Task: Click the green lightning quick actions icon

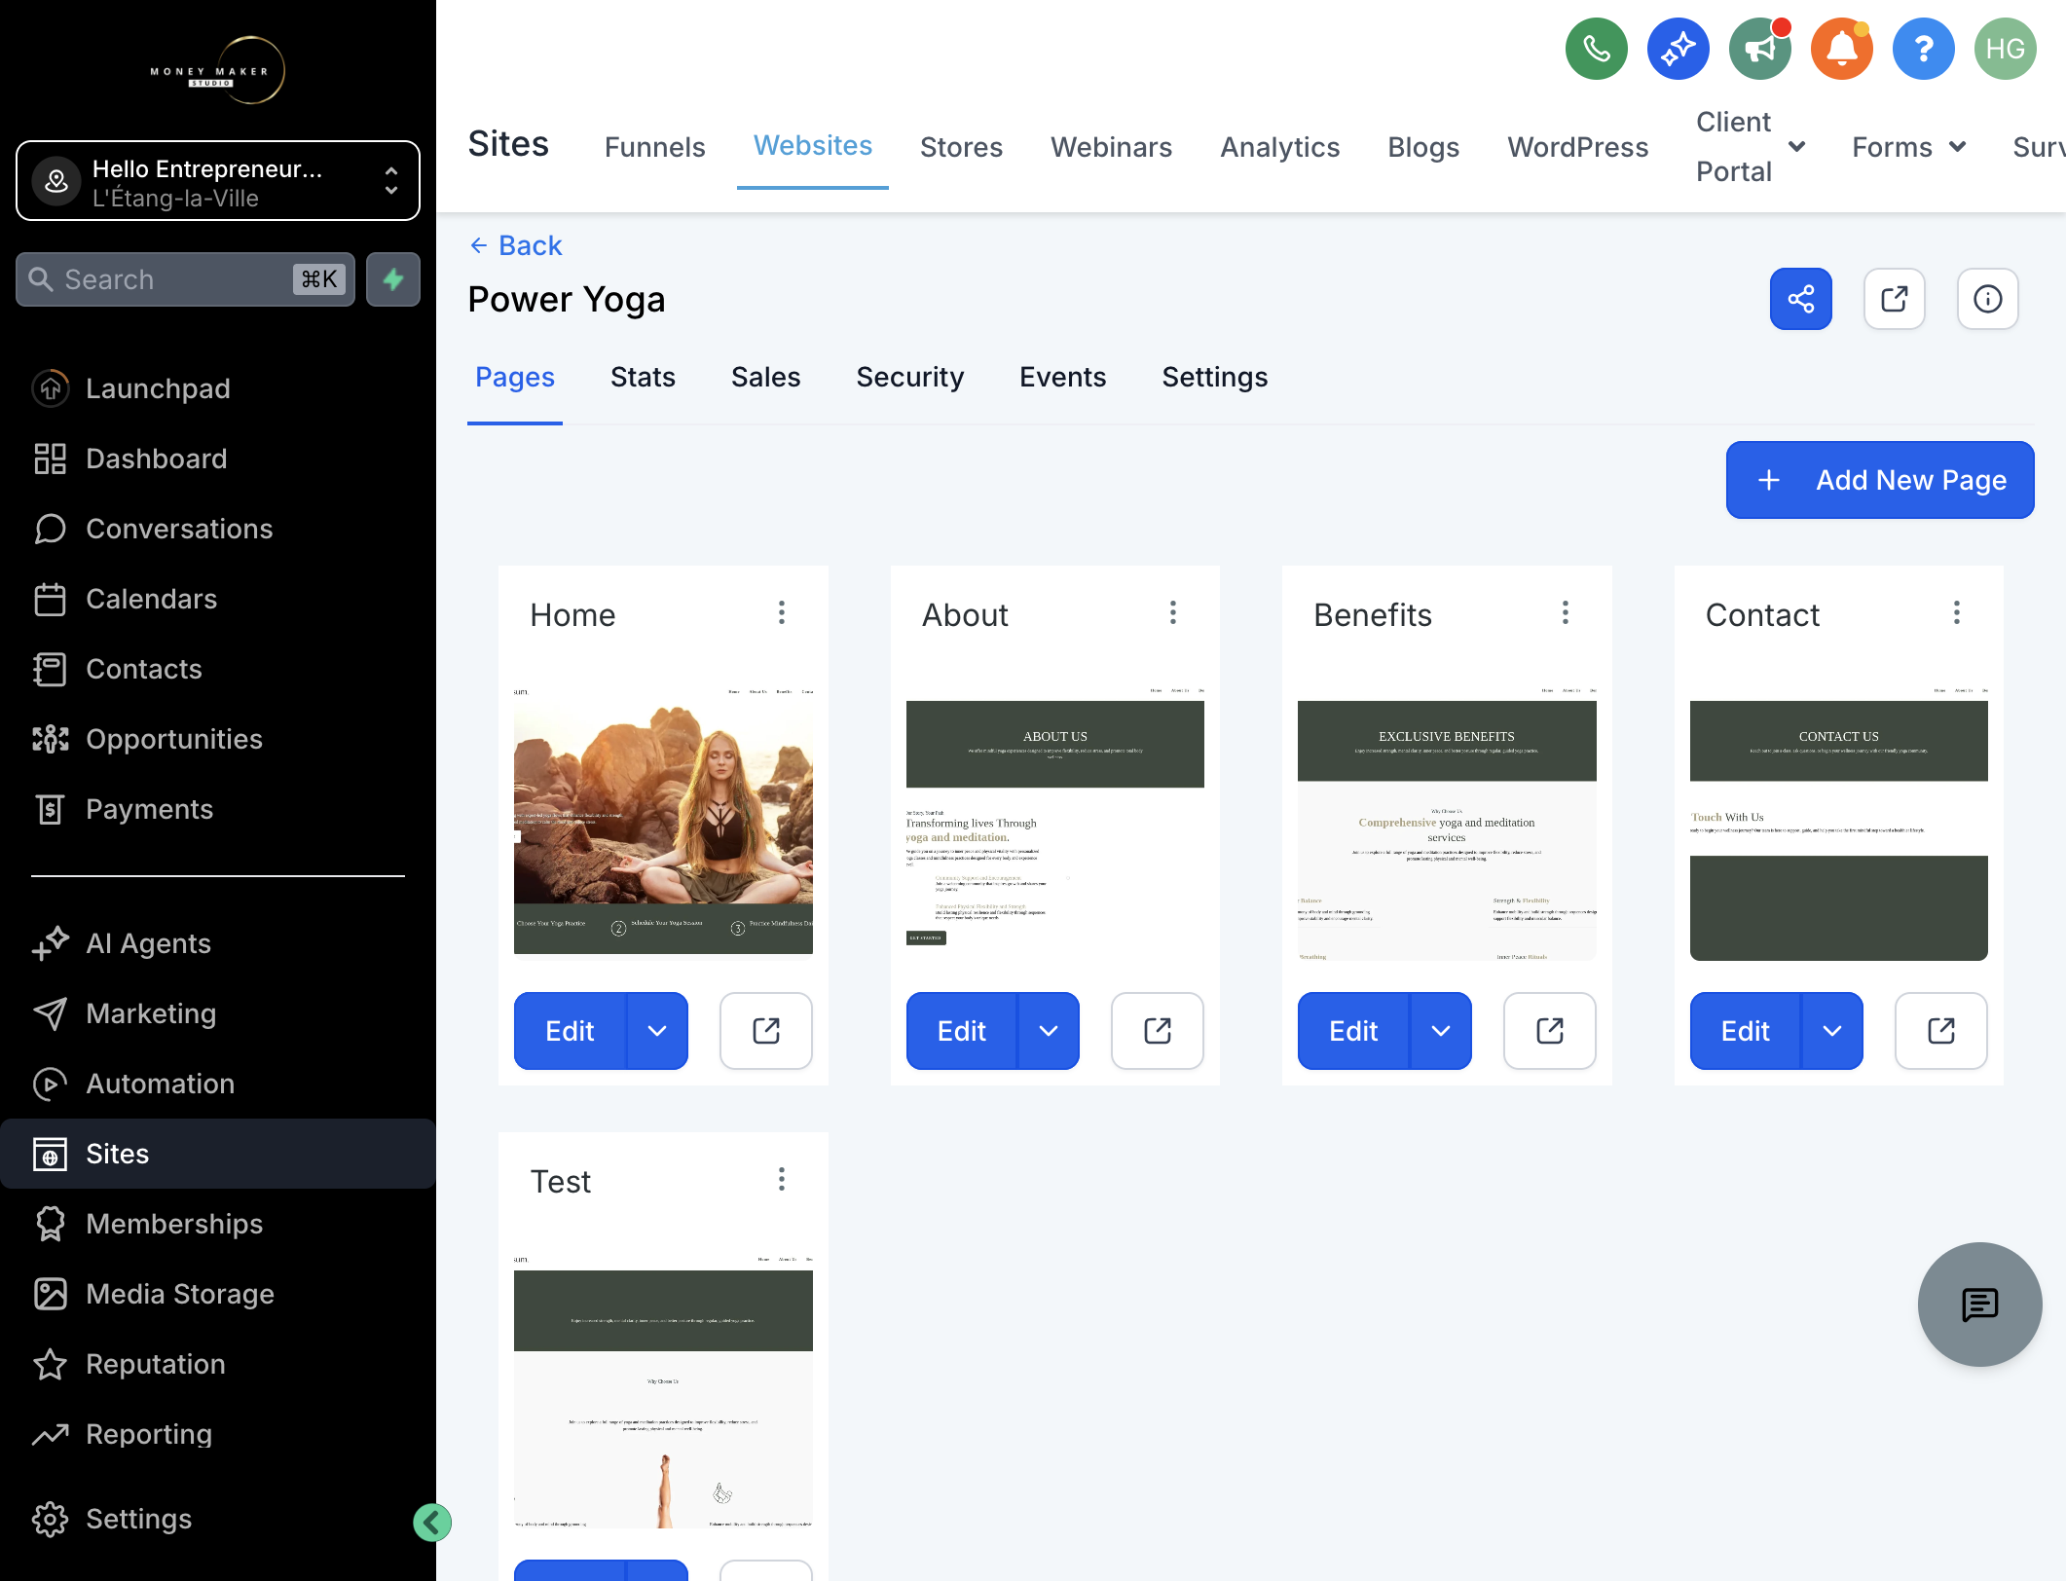Action: [x=393, y=279]
